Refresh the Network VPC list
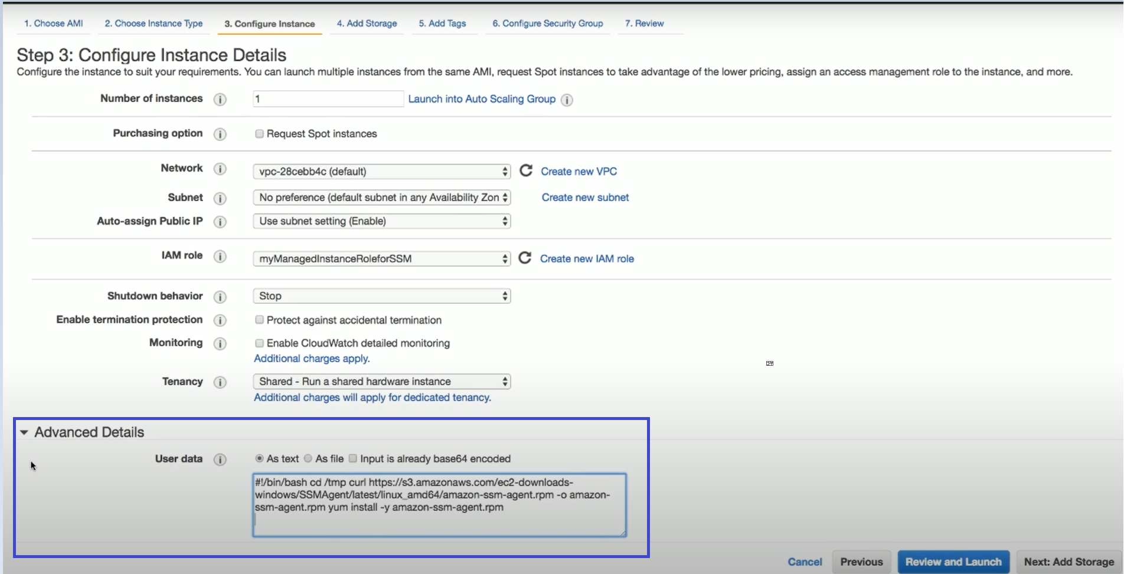Image resolution: width=1124 pixels, height=574 pixels. click(525, 171)
